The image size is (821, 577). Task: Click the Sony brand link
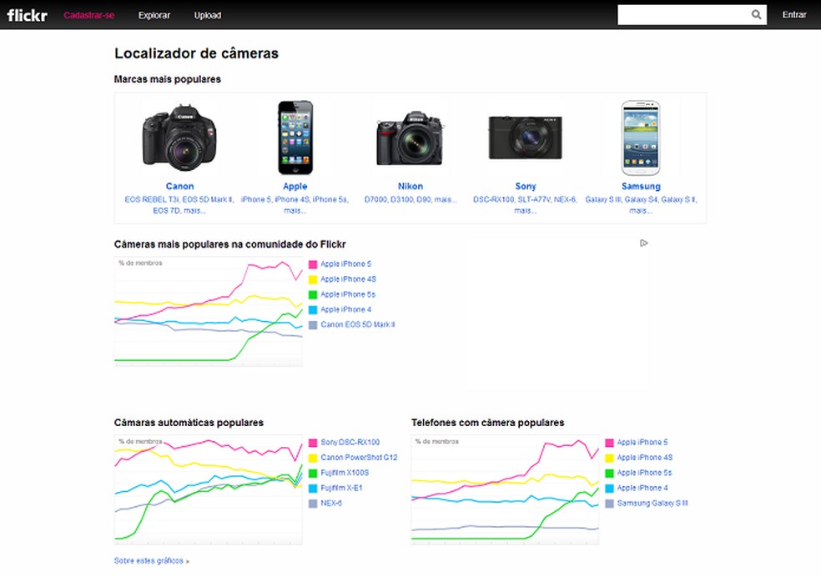click(x=525, y=186)
